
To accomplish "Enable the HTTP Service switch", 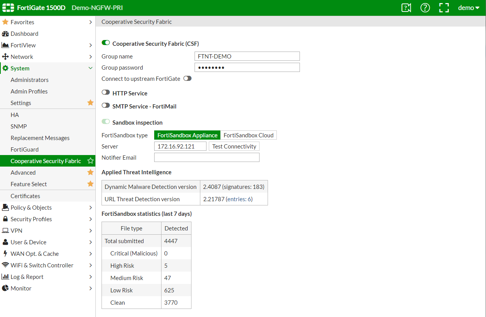I will tap(106, 93).
